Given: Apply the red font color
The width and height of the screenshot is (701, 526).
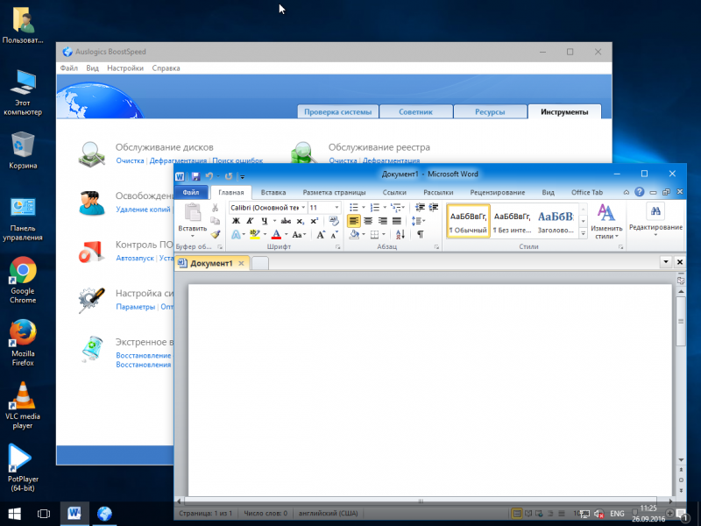Looking at the screenshot, I should point(276,234).
